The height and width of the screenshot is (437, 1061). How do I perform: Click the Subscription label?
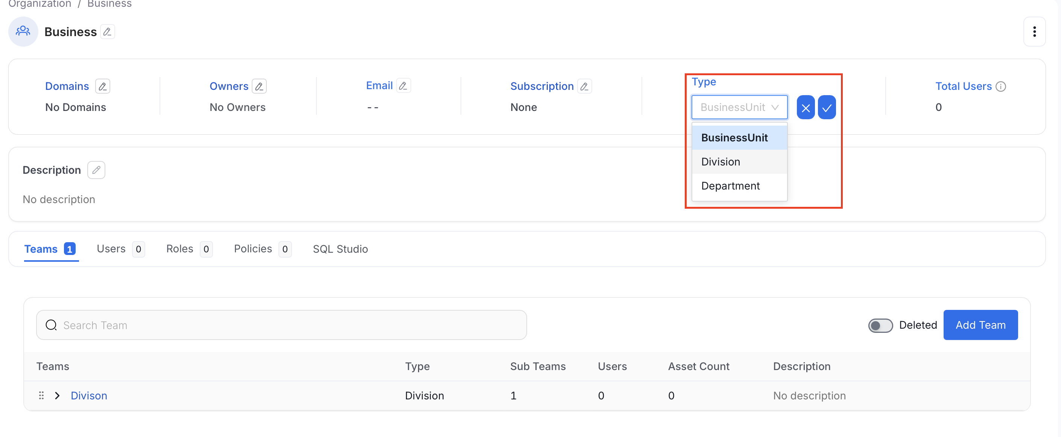(542, 86)
